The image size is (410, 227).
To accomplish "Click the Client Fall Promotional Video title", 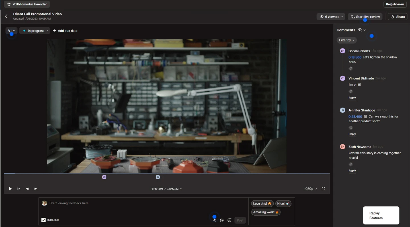I will point(37,14).
